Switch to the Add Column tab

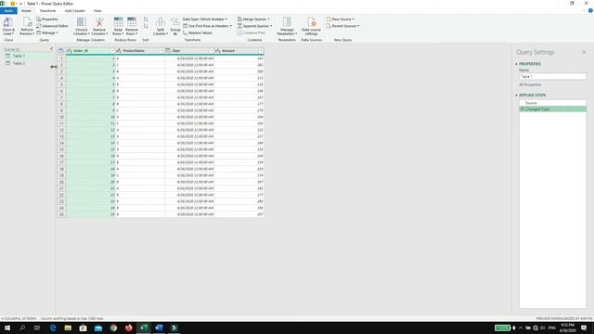[74, 10]
